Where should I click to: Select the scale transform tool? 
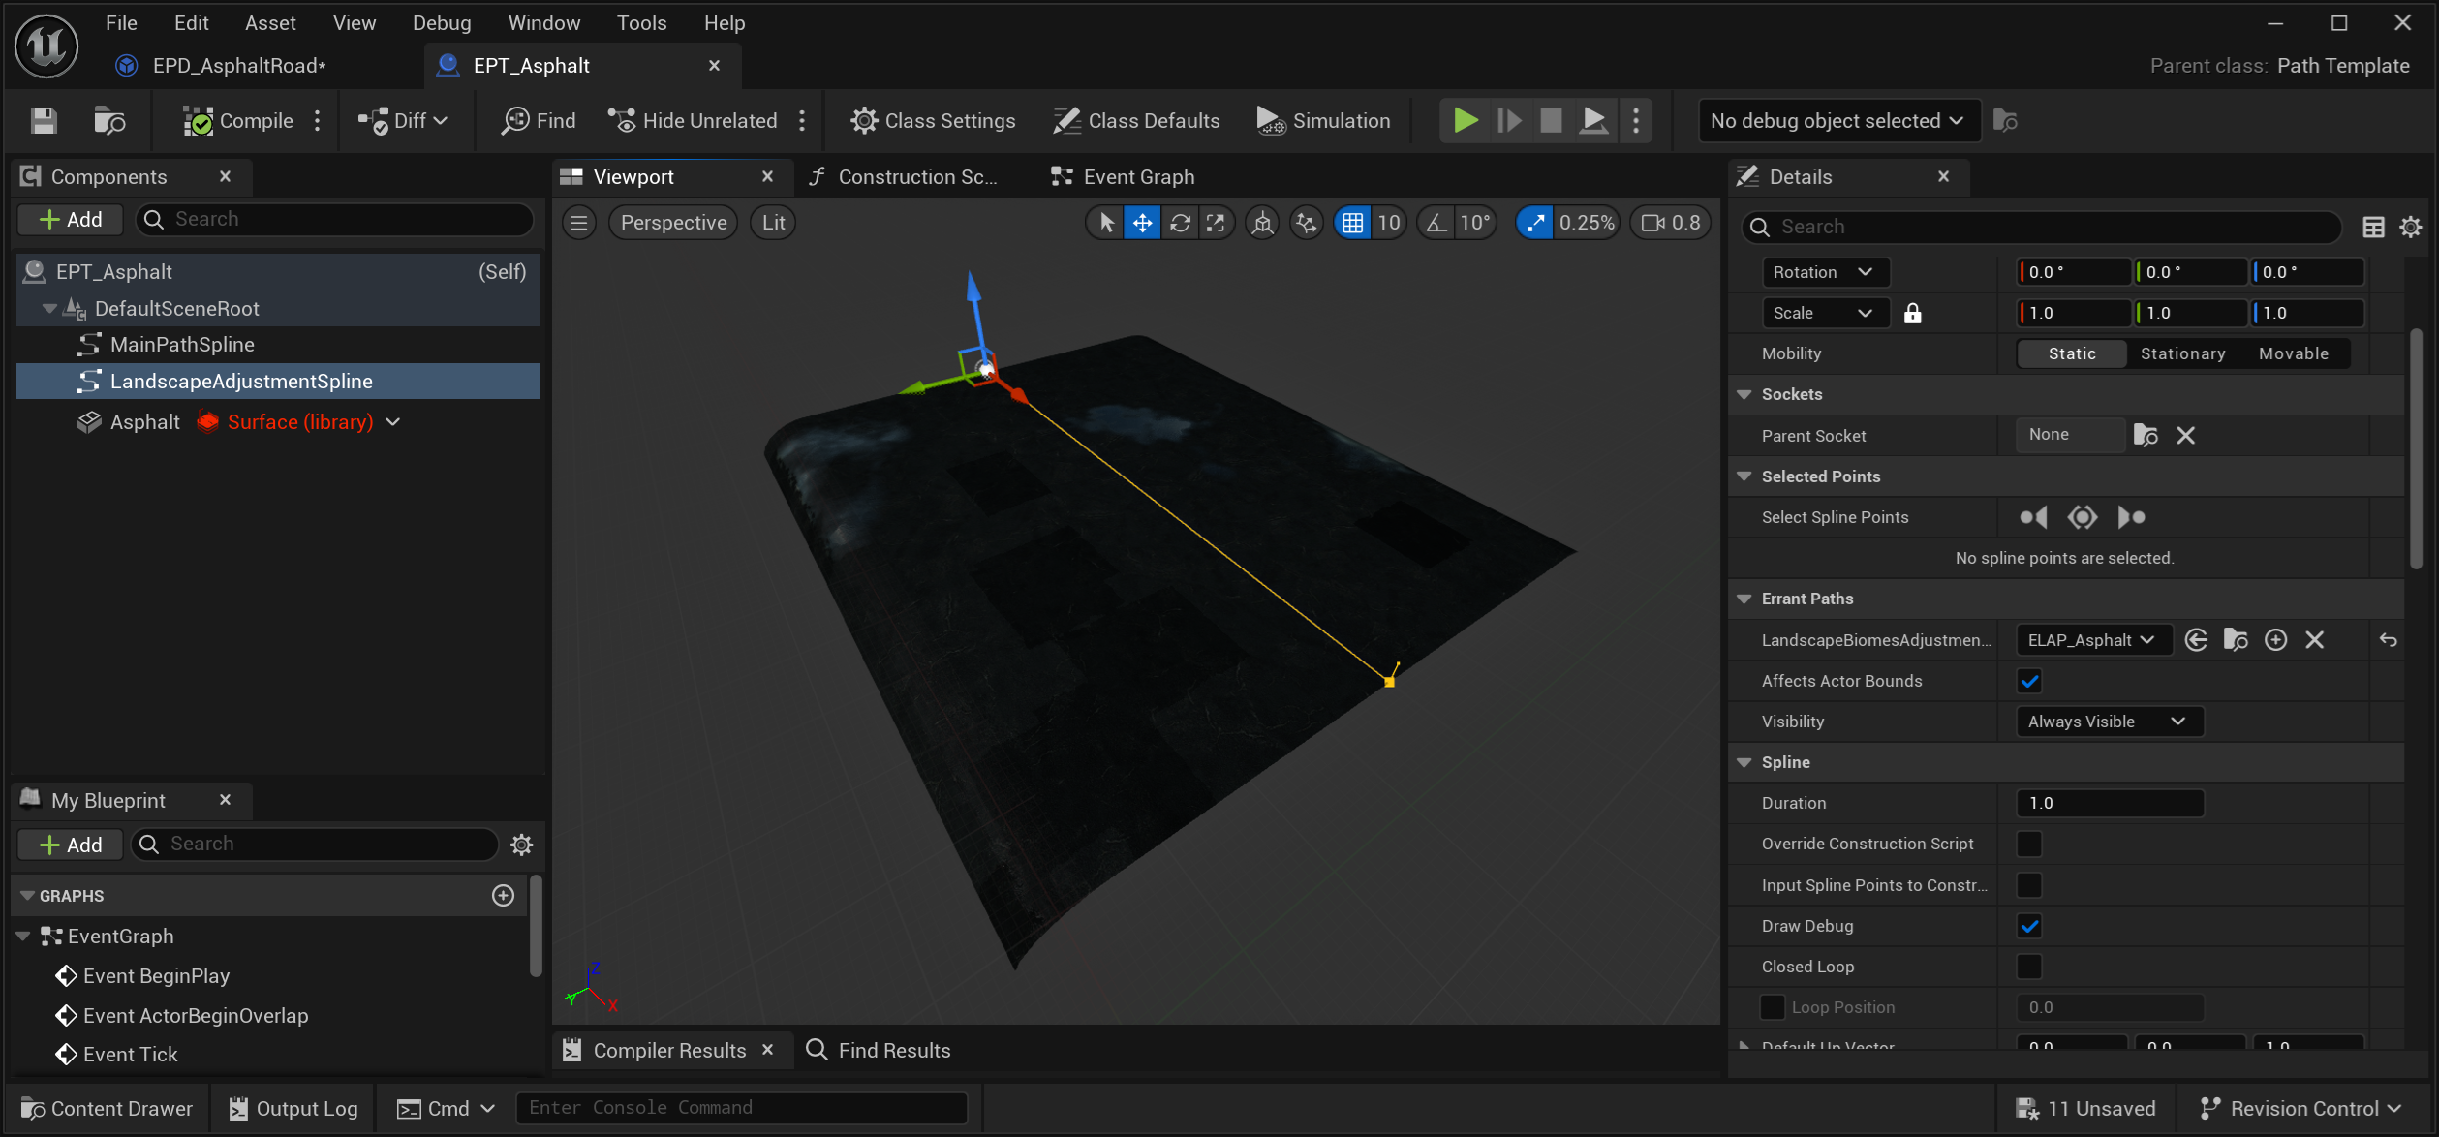[1216, 223]
